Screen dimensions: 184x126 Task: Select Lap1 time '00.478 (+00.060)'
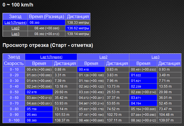pyautogui.click(x=39, y=69)
